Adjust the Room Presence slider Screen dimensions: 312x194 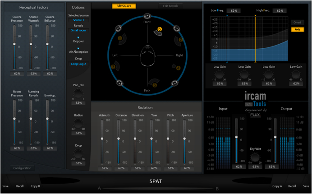click(x=14, y=122)
